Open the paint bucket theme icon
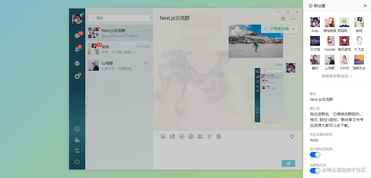 [77, 140]
